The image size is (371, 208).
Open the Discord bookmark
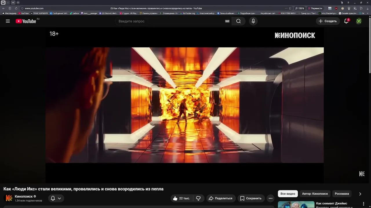[108, 13]
